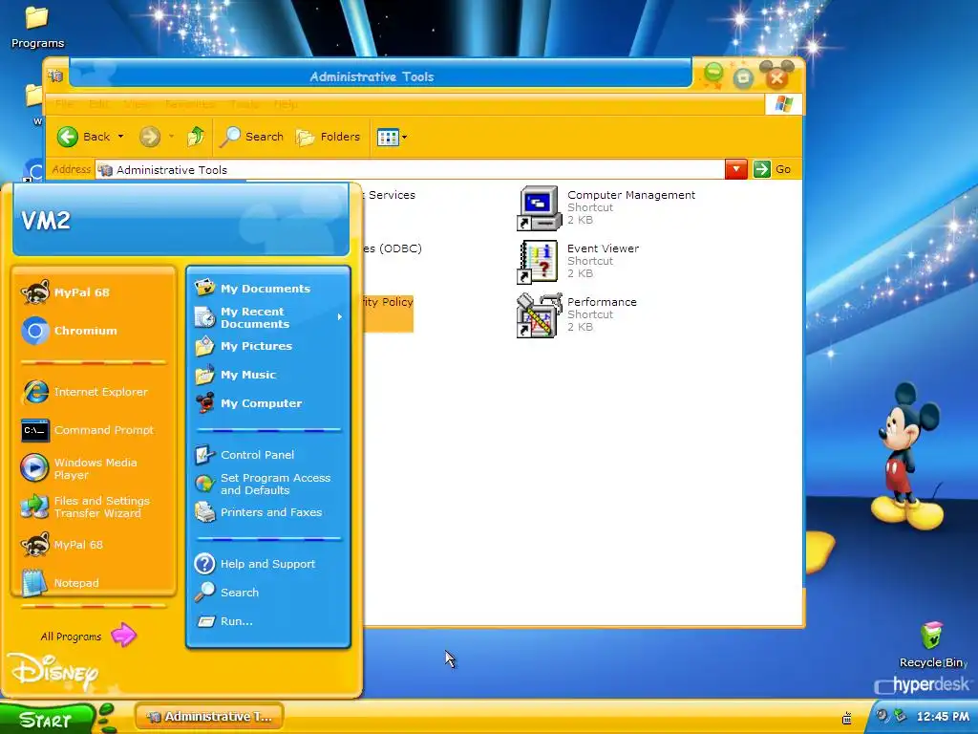Viewport: 978px width, 734px height.
Task: Click the Forward arrow button
Action: pyautogui.click(x=150, y=137)
